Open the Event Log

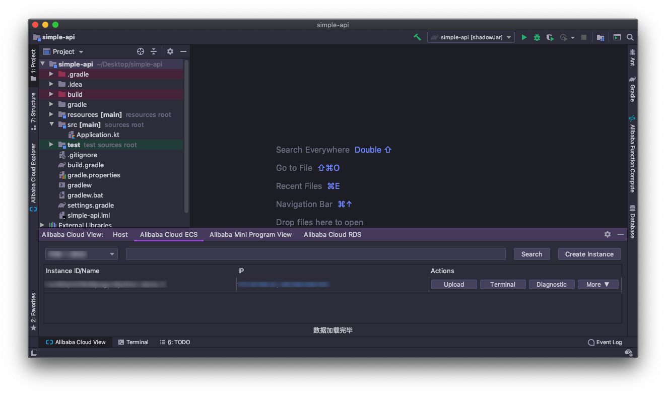point(605,342)
